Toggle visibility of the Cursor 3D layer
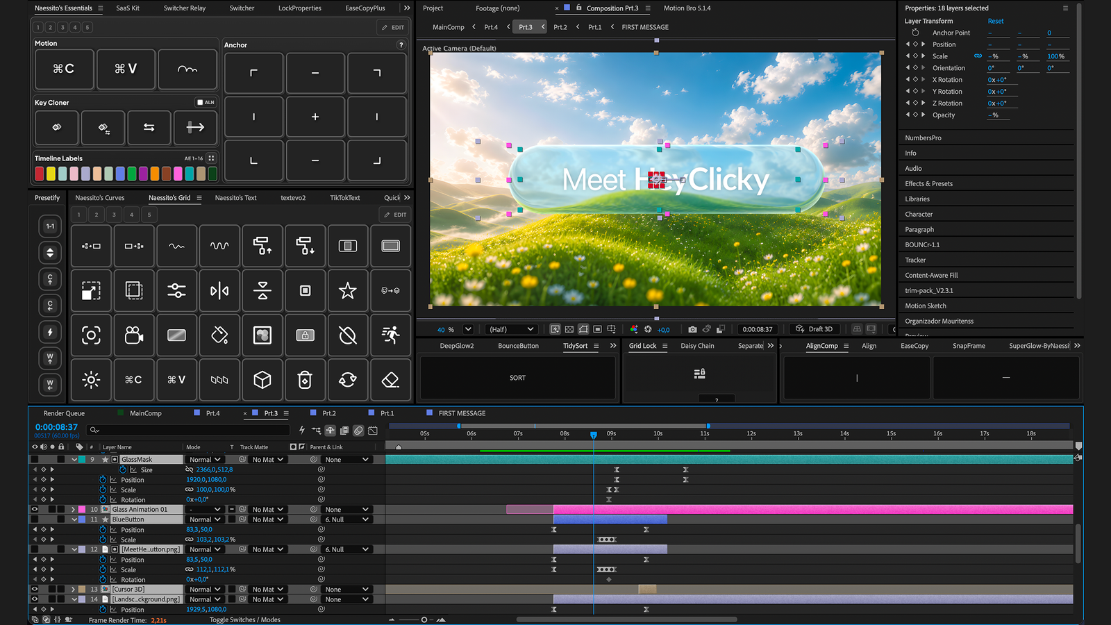The width and height of the screenshot is (1111, 625). point(34,590)
